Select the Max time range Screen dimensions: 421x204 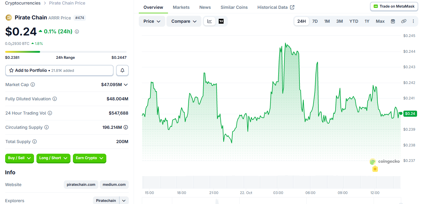coord(380,21)
